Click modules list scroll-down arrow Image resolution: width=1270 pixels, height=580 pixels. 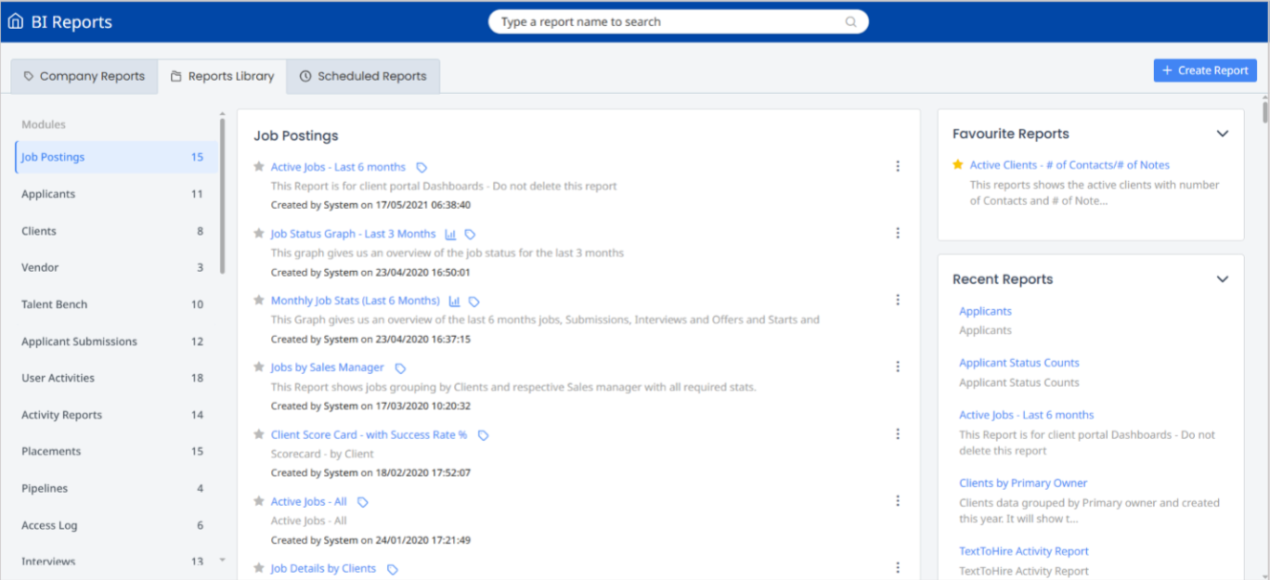point(222,560)
